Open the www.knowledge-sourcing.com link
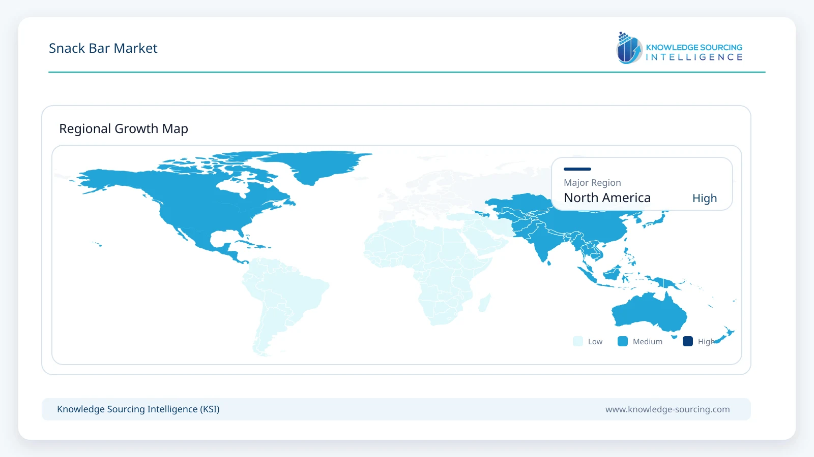Viewport: 814px width, 457px height. (x=667, y=409)
